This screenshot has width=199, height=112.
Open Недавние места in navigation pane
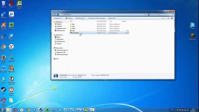62,28
